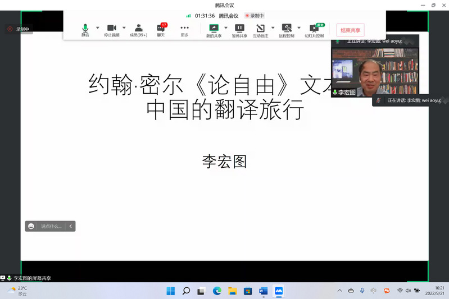
Task: Collapse the chat bar with chevron arrow
Action: point(70,226)
